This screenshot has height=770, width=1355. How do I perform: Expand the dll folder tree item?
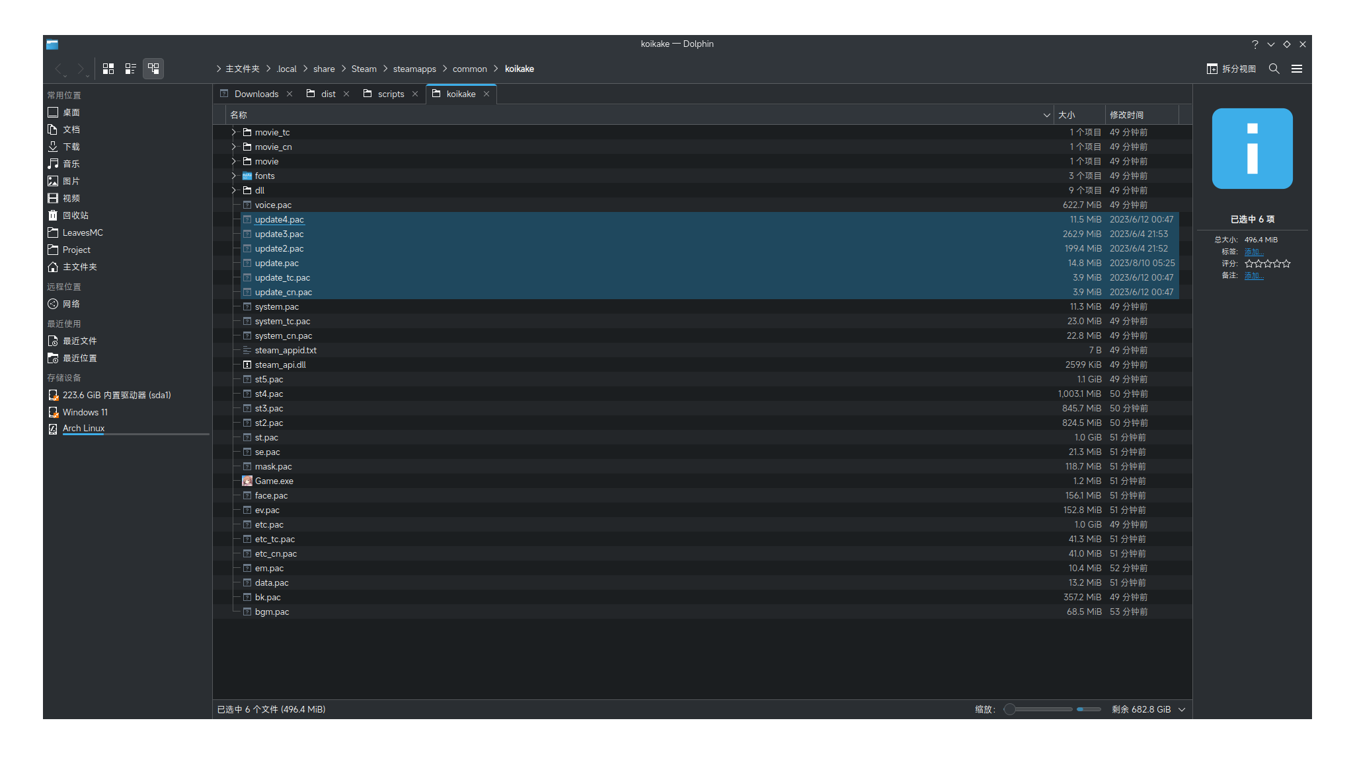233,191
